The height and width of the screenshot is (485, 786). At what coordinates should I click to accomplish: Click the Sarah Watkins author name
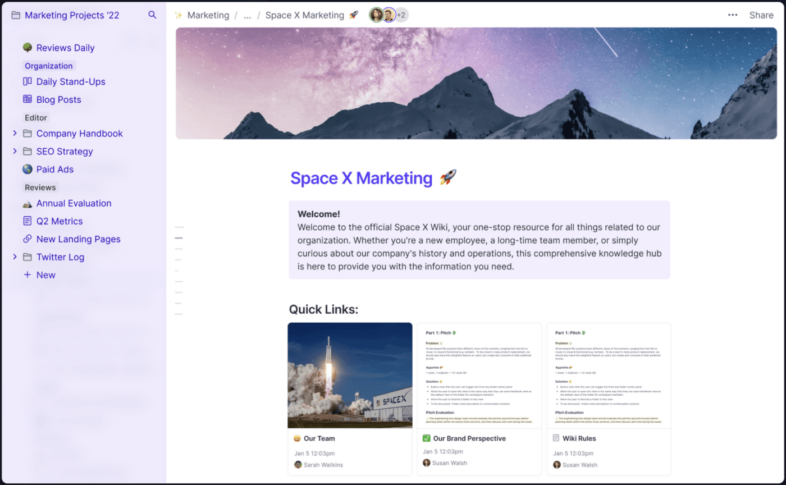[323, 465]
